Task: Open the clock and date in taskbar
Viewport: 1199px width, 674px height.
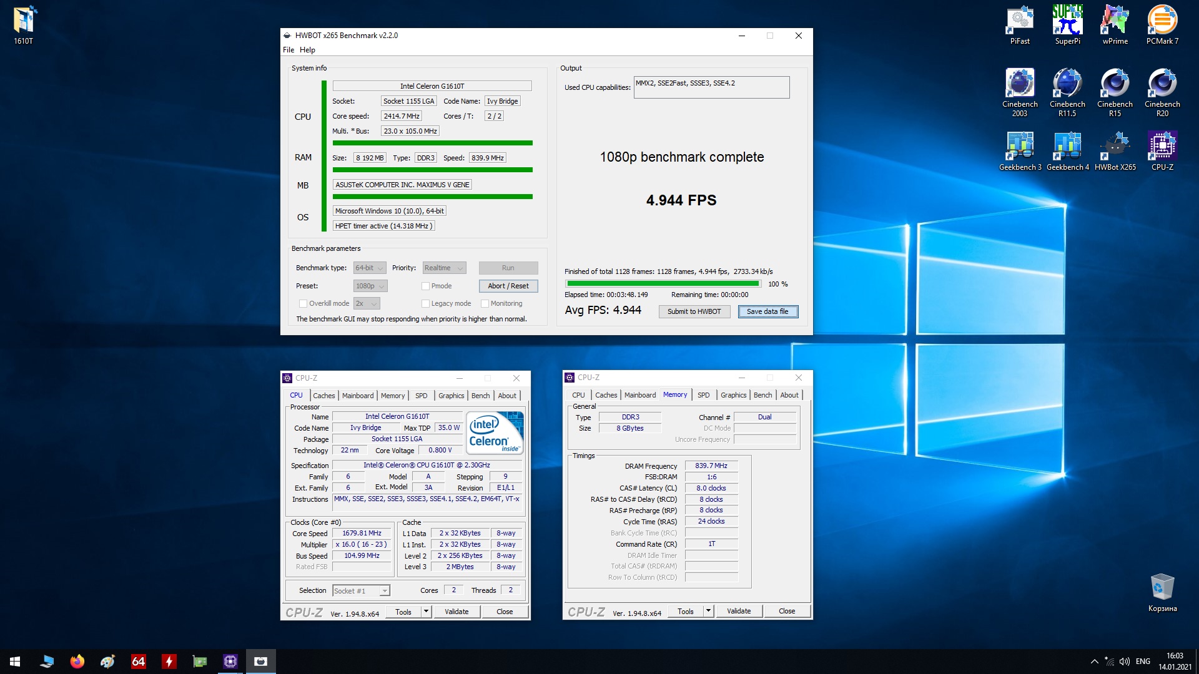Action: pos(1175,662)
